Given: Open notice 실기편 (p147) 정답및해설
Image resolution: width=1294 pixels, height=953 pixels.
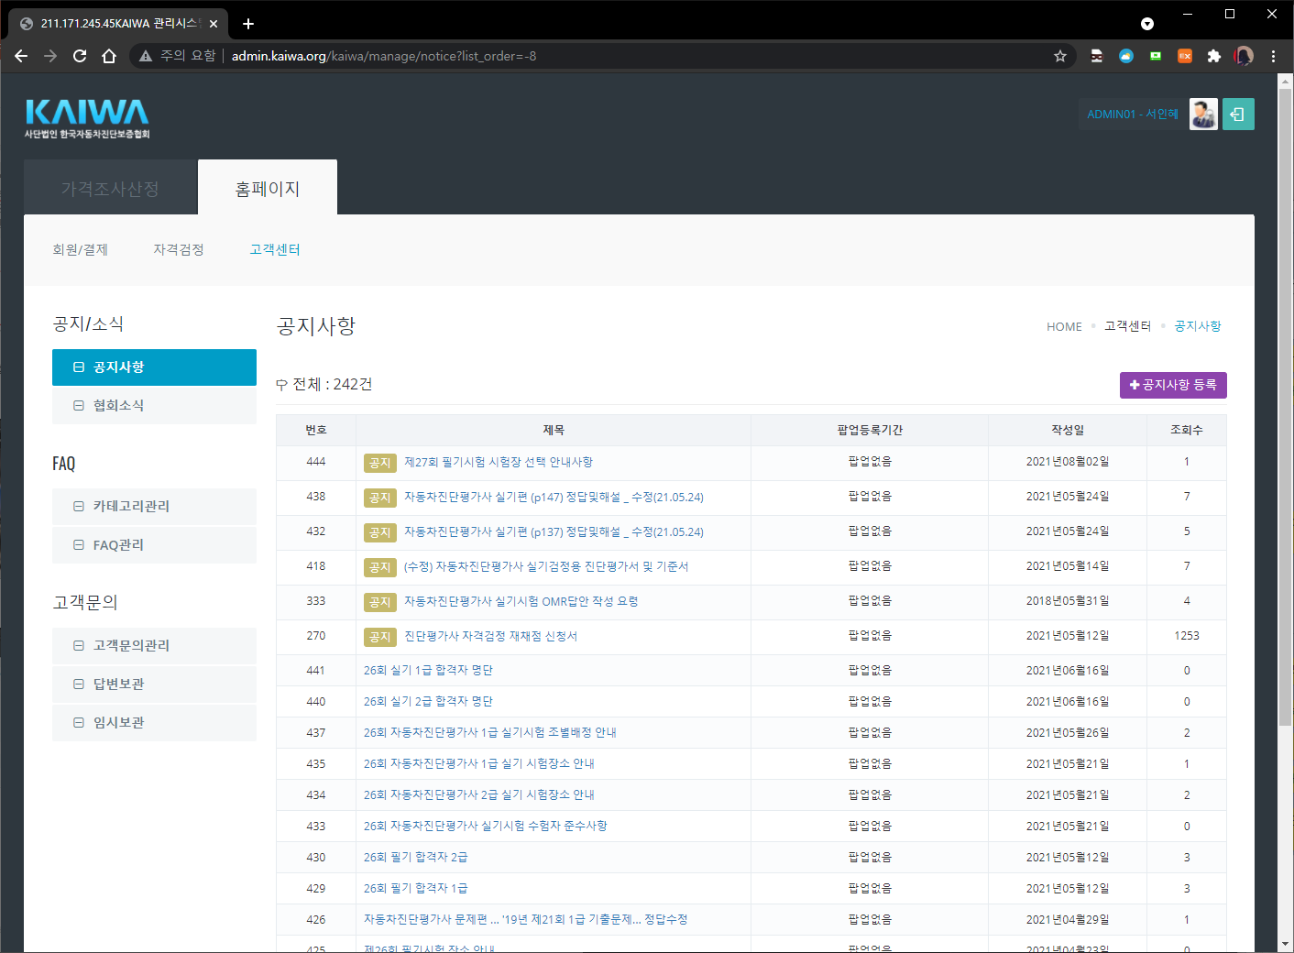Looking at the screenshot, I should click(x=554, y=498).
